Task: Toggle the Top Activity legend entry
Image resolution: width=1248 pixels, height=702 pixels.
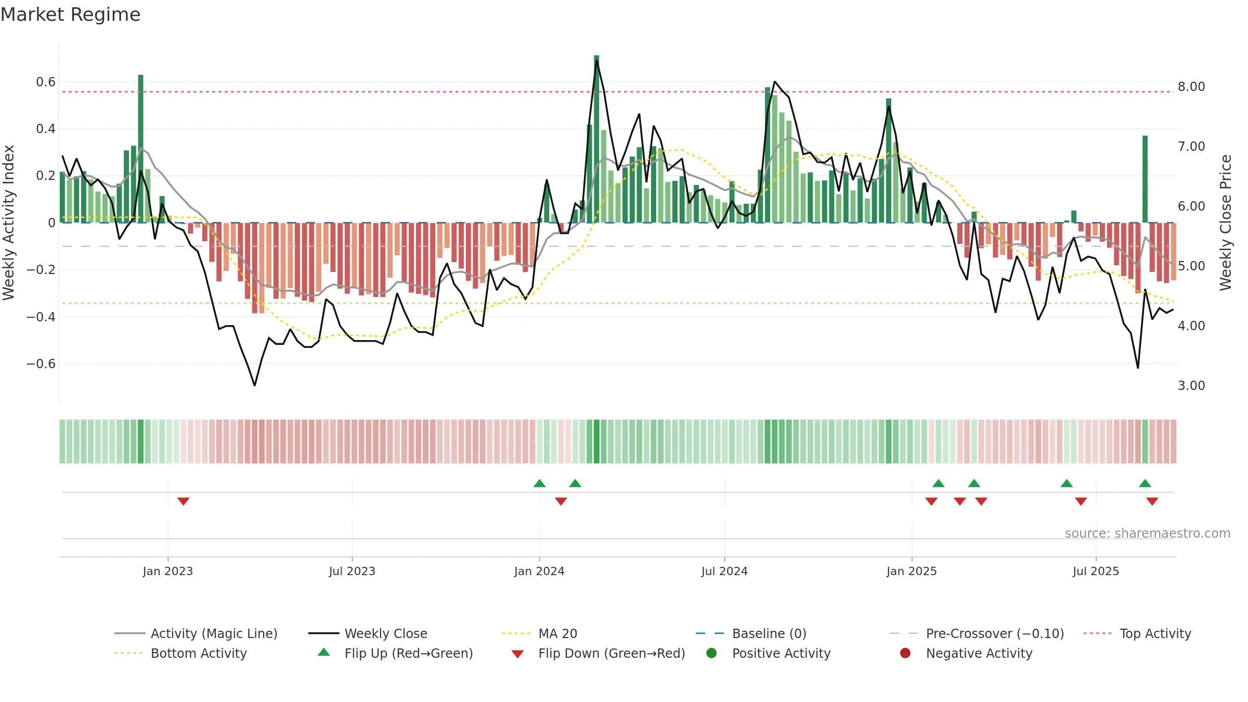Action: click(x=1137, y=633)
